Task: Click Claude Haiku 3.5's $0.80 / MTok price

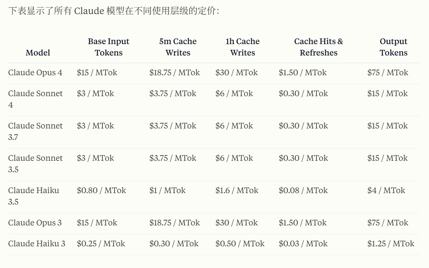Action: point(101,190)
